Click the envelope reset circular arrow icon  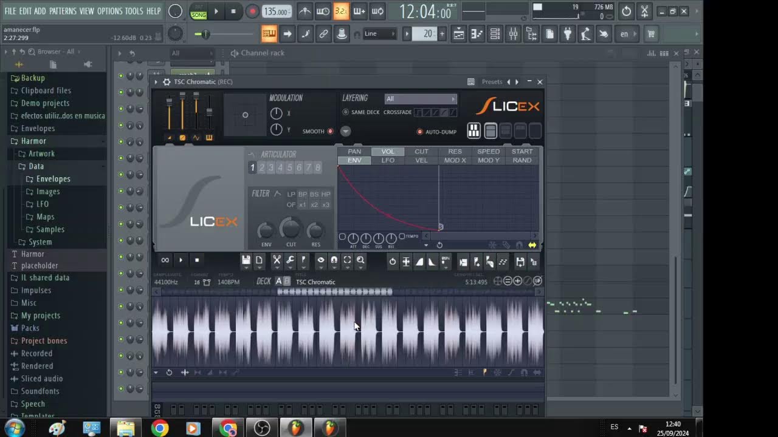(x=439, y=245)
